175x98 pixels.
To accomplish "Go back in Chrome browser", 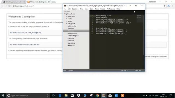I will (2, 6).
